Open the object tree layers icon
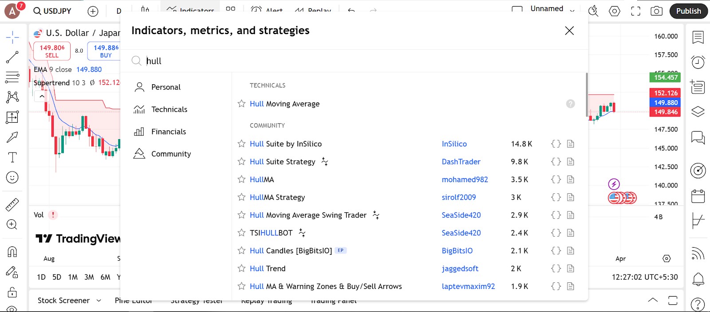Screen dimensions: 710x312 click(x=698, y=112)
